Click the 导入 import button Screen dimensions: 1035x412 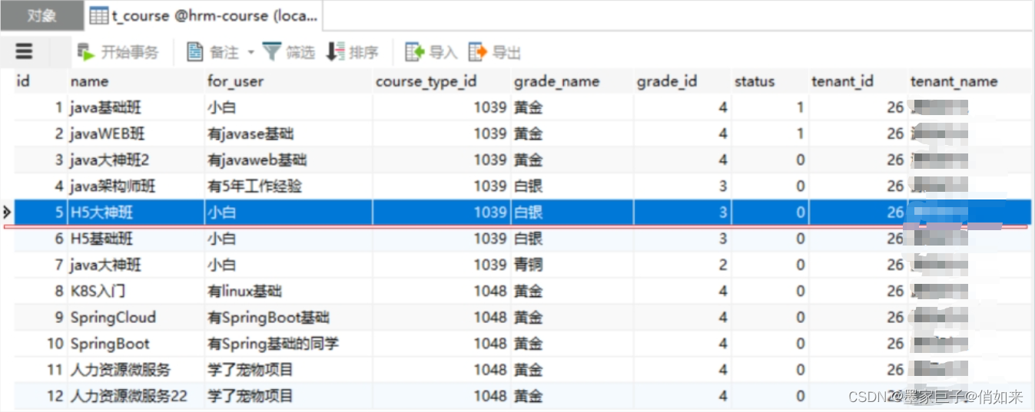(431, 52)
